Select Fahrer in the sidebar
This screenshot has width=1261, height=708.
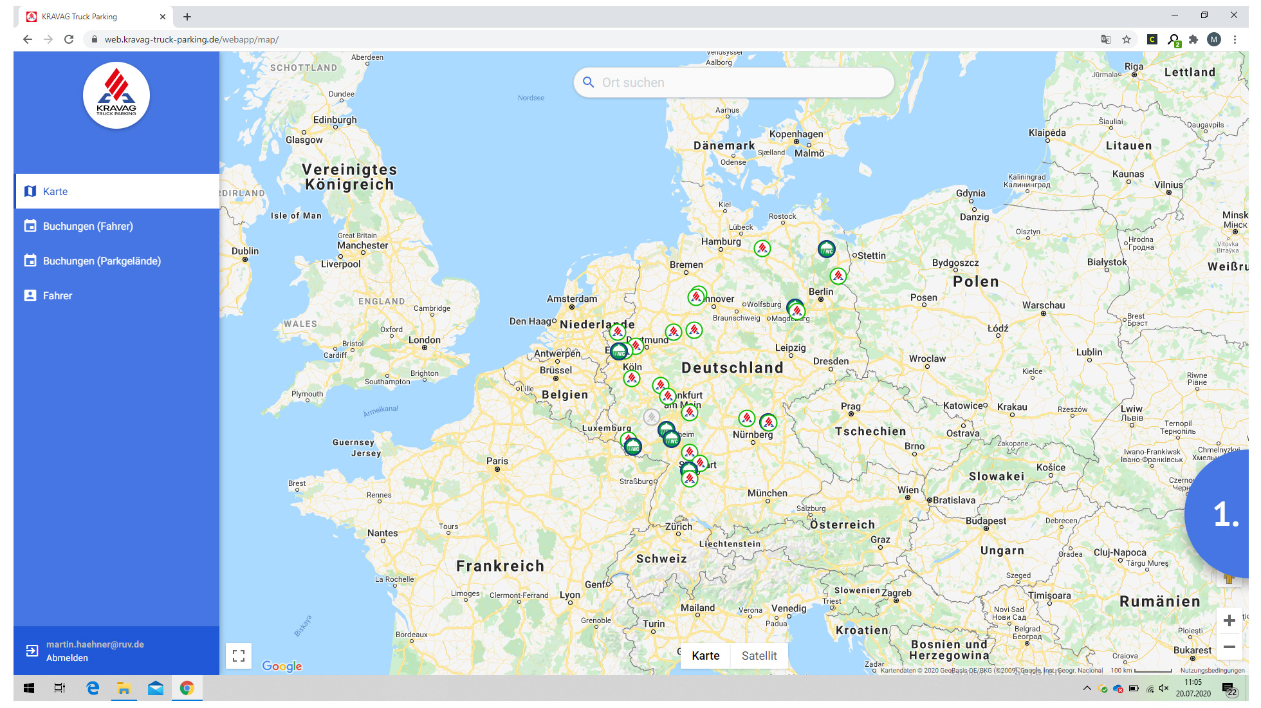[x=57, y=295]
